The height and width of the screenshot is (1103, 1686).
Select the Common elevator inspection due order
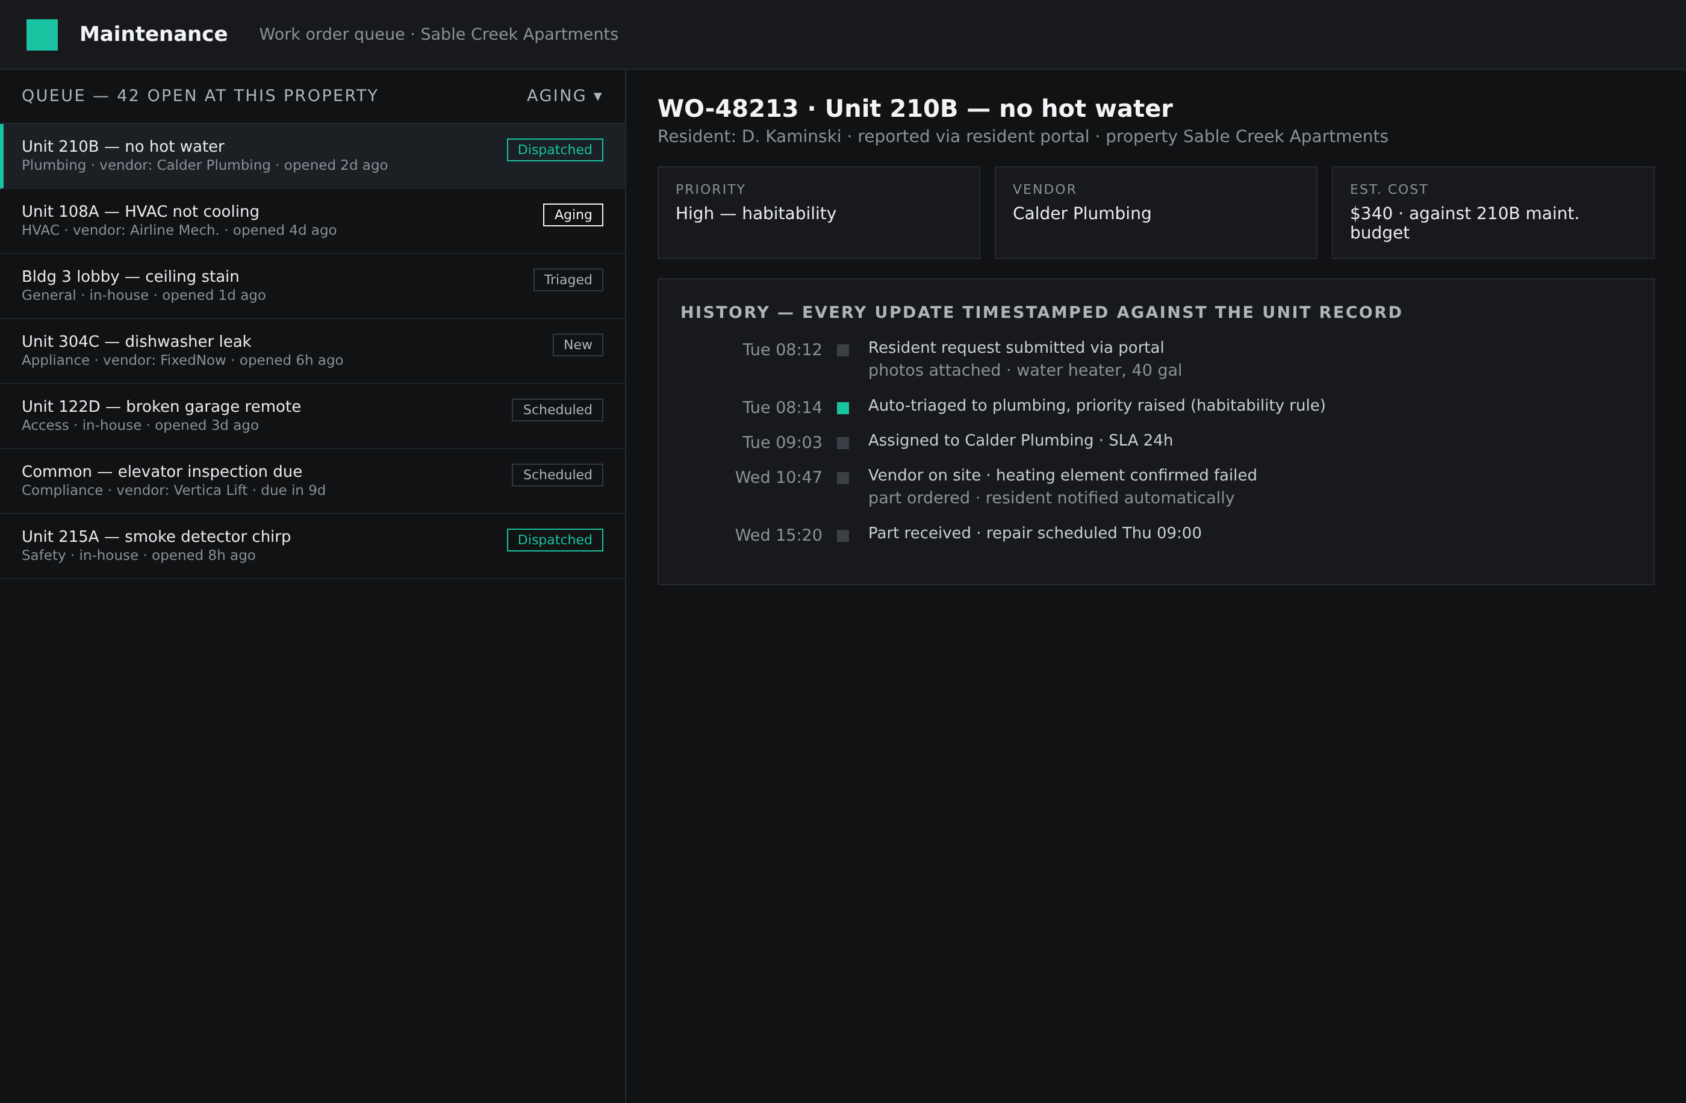[x=313, y=482]
